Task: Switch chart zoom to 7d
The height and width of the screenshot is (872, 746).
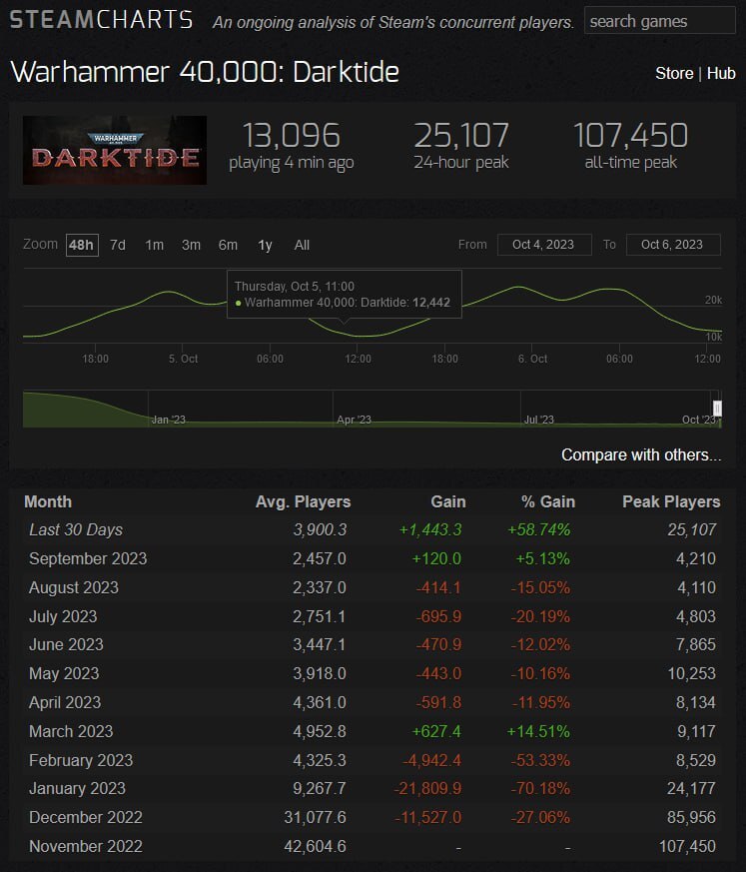Action: [117, 246]
